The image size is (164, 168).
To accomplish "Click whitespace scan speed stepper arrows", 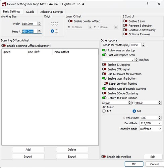I will pos(136,59).
